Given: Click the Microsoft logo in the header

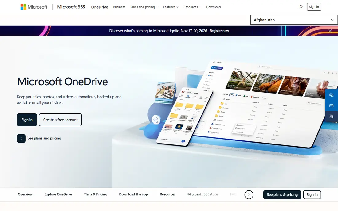Looking at the screenshot, I should tap(34, 7).
